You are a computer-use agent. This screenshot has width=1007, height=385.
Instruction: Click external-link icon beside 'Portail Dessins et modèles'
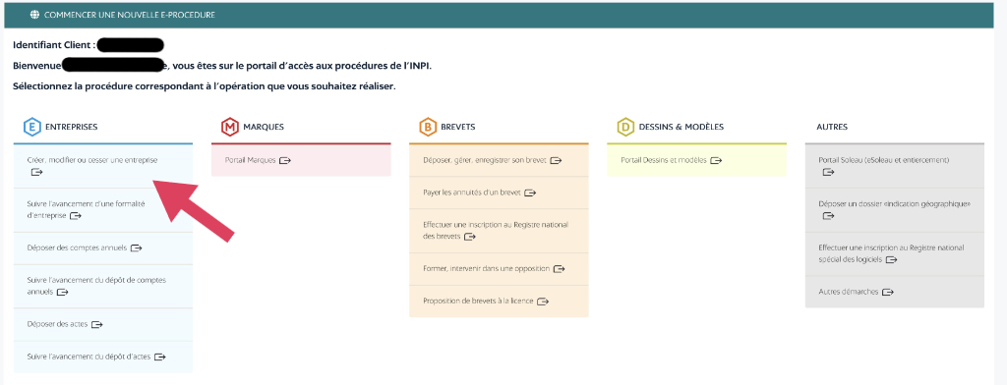coord(716,160)
